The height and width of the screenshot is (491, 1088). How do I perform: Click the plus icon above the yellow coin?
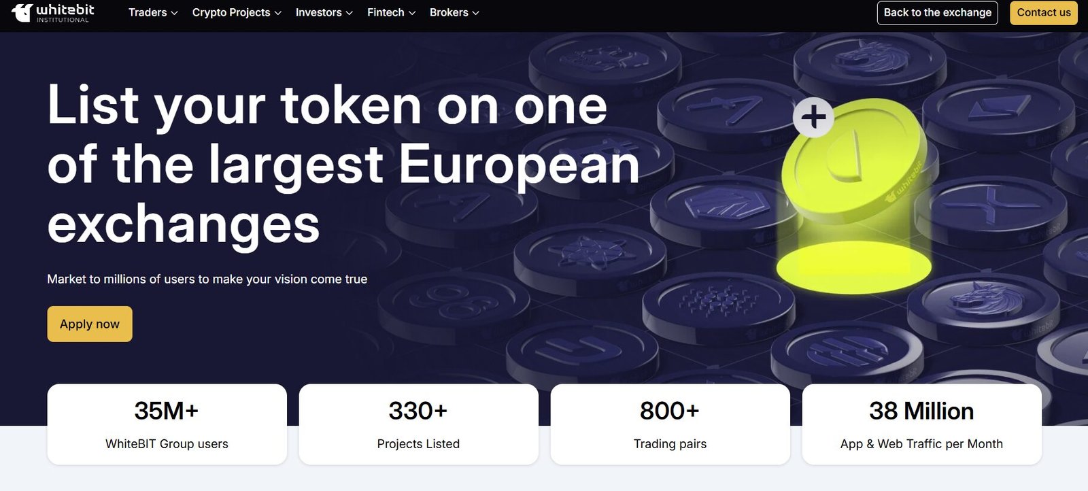[x=813, y=117]
